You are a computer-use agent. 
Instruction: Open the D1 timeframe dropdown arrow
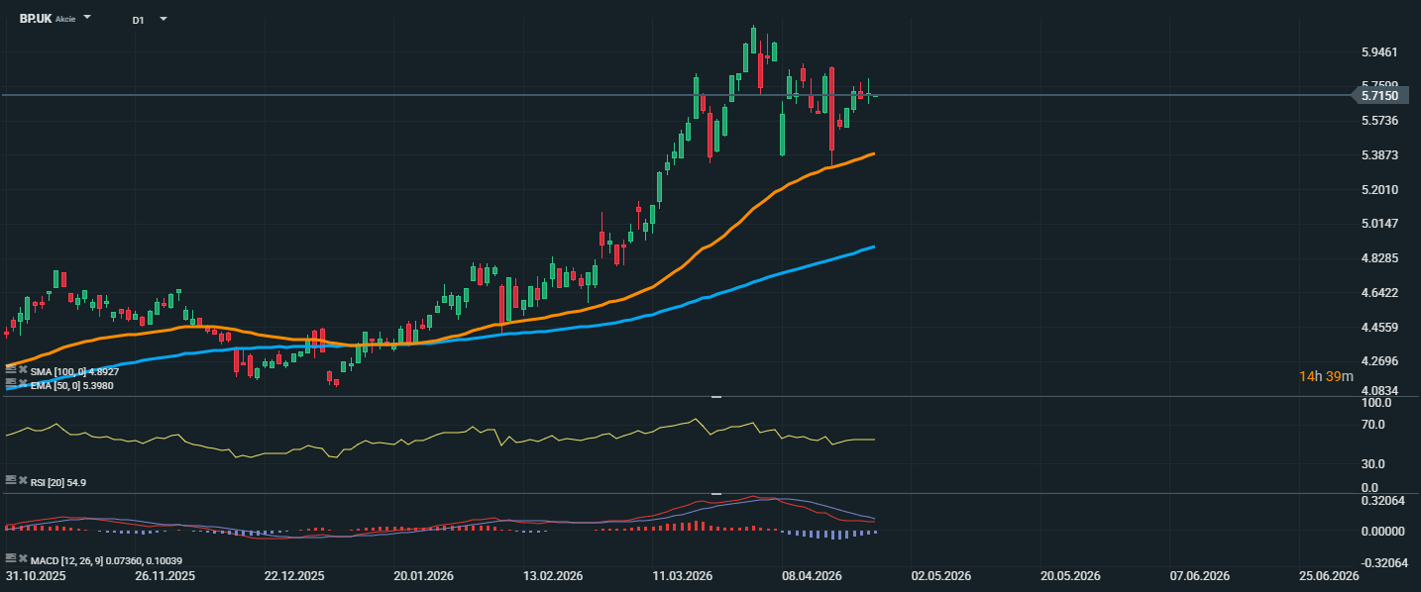163,19
